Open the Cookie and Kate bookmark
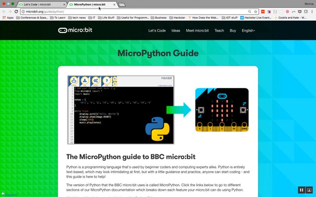The width and height of the screenshot is (316, 197). point(290,18)
